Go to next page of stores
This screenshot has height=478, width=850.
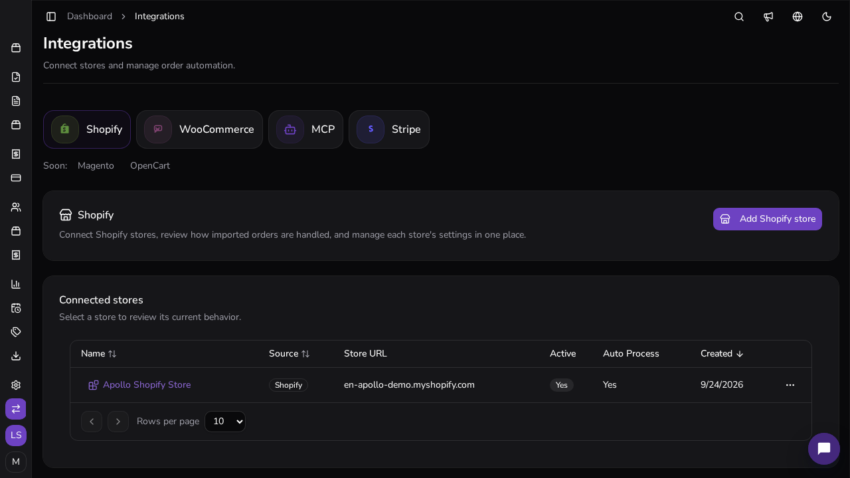118,422
